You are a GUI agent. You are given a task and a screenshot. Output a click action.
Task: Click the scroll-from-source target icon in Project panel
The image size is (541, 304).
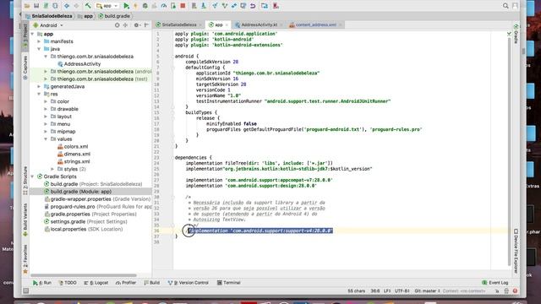117,25
